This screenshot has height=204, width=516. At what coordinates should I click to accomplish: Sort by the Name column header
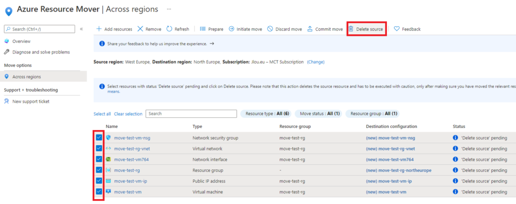click(111, 126)
